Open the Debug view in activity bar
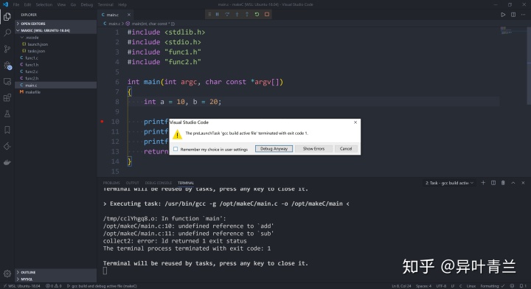The image size is (531, 289). pos(7,66)
